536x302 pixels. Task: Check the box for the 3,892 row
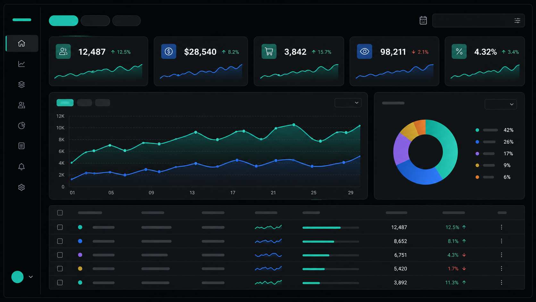pos(60,282)
